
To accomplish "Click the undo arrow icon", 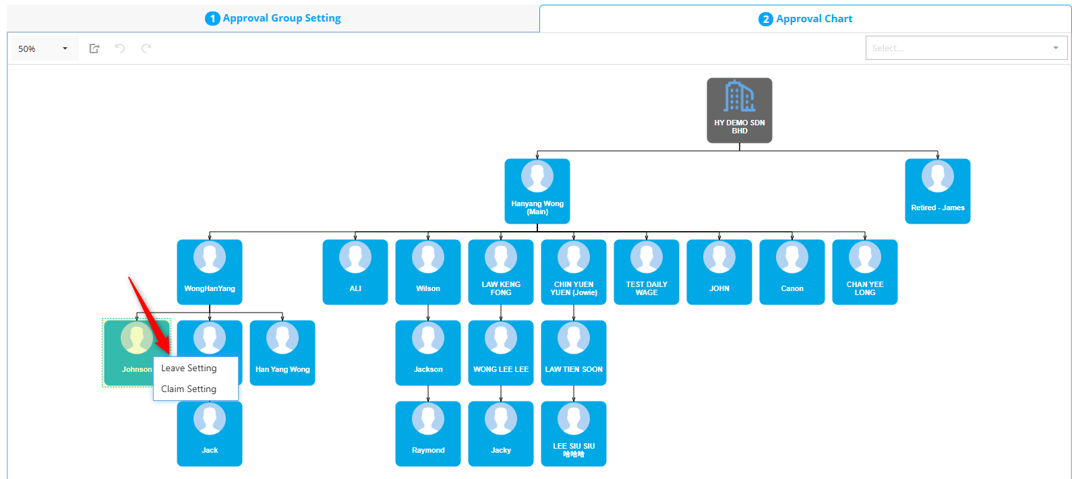I will tap(120, 49).
